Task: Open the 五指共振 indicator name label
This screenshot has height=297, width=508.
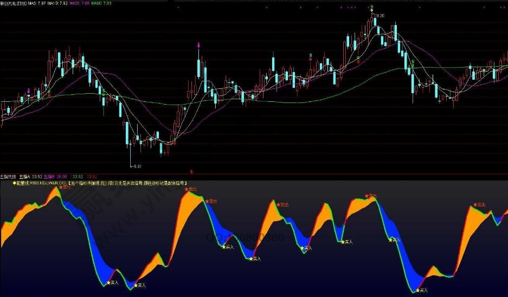Action: coord(8,177)
